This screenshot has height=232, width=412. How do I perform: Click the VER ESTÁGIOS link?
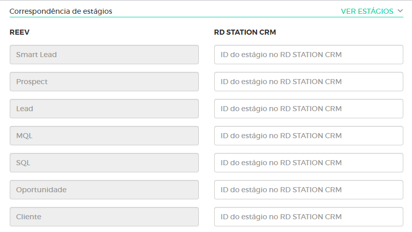(367, 11)
